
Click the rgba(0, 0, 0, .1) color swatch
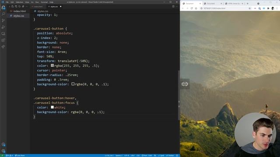click(x=73, y=84)
